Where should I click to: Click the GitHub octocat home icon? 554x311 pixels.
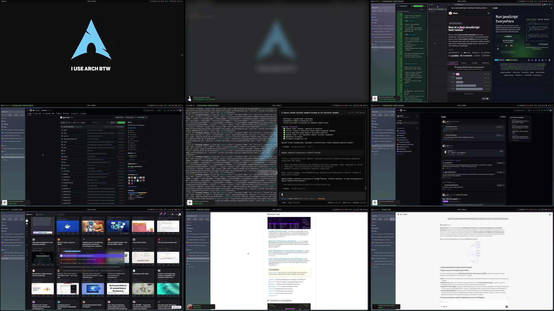pos(31,110)
